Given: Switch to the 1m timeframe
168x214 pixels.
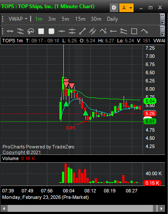Looking at the screenshot, I should [x=39, y=19].
